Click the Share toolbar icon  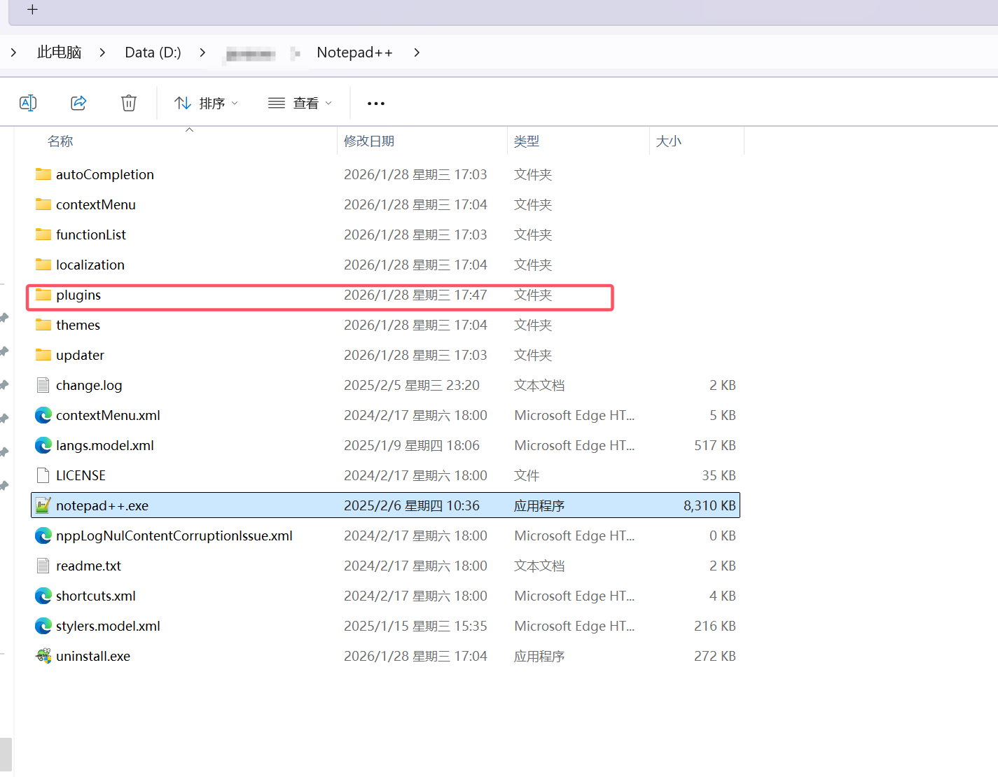click(x=78, y=103)
